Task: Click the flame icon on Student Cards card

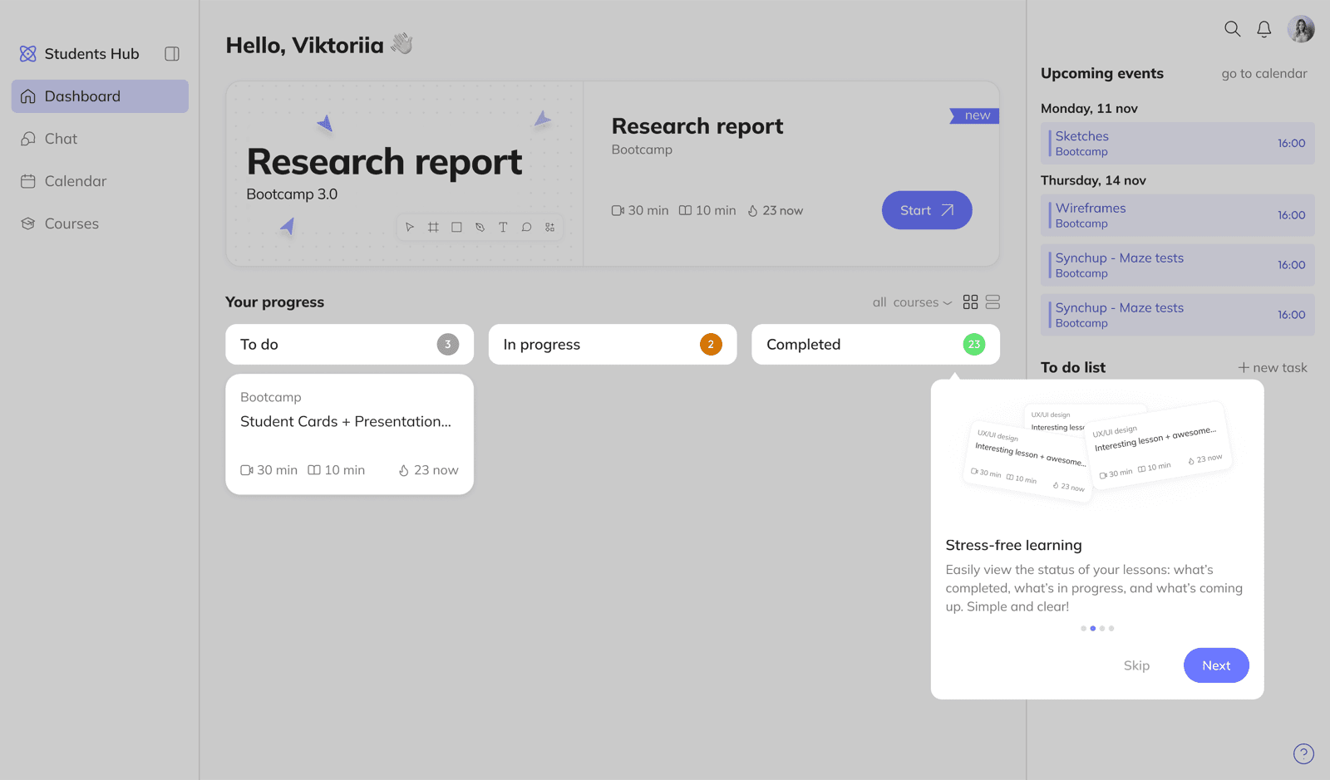Action: pos(404,470)
